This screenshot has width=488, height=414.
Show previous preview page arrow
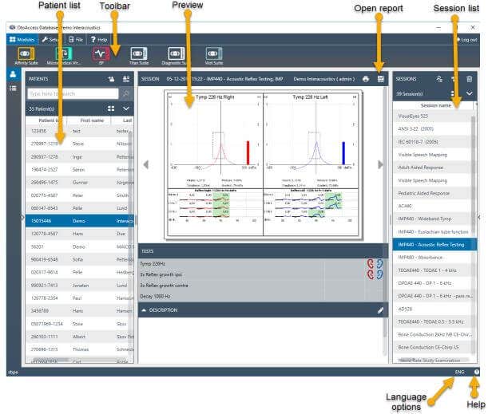[x=145, y=164]
